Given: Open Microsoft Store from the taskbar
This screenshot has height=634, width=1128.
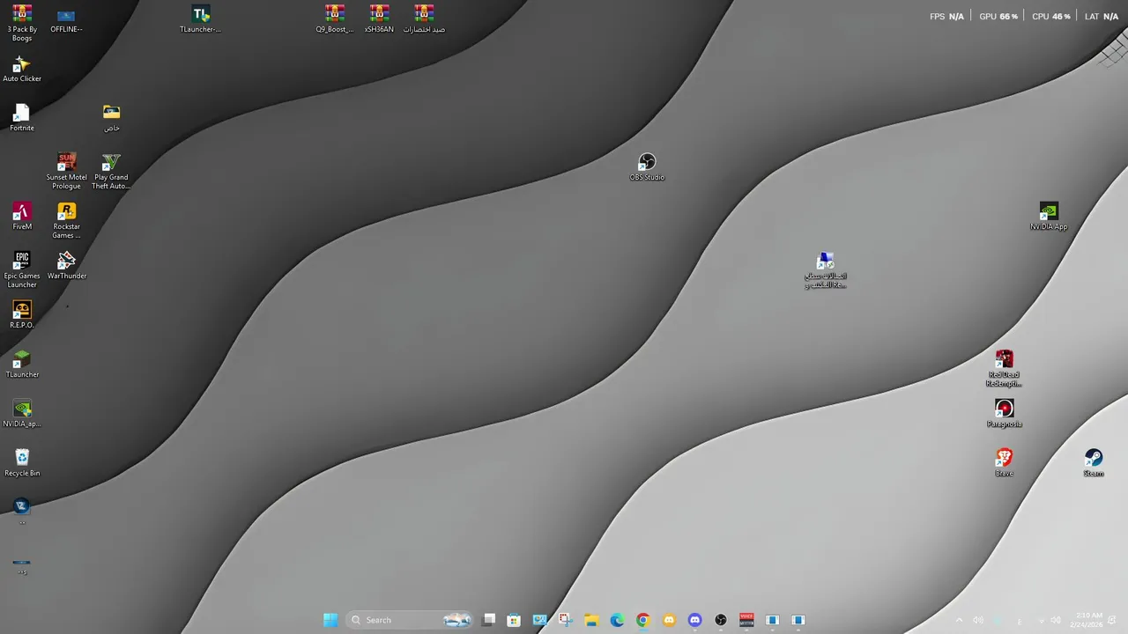Looking at the screenshot, I should point(514,620).
